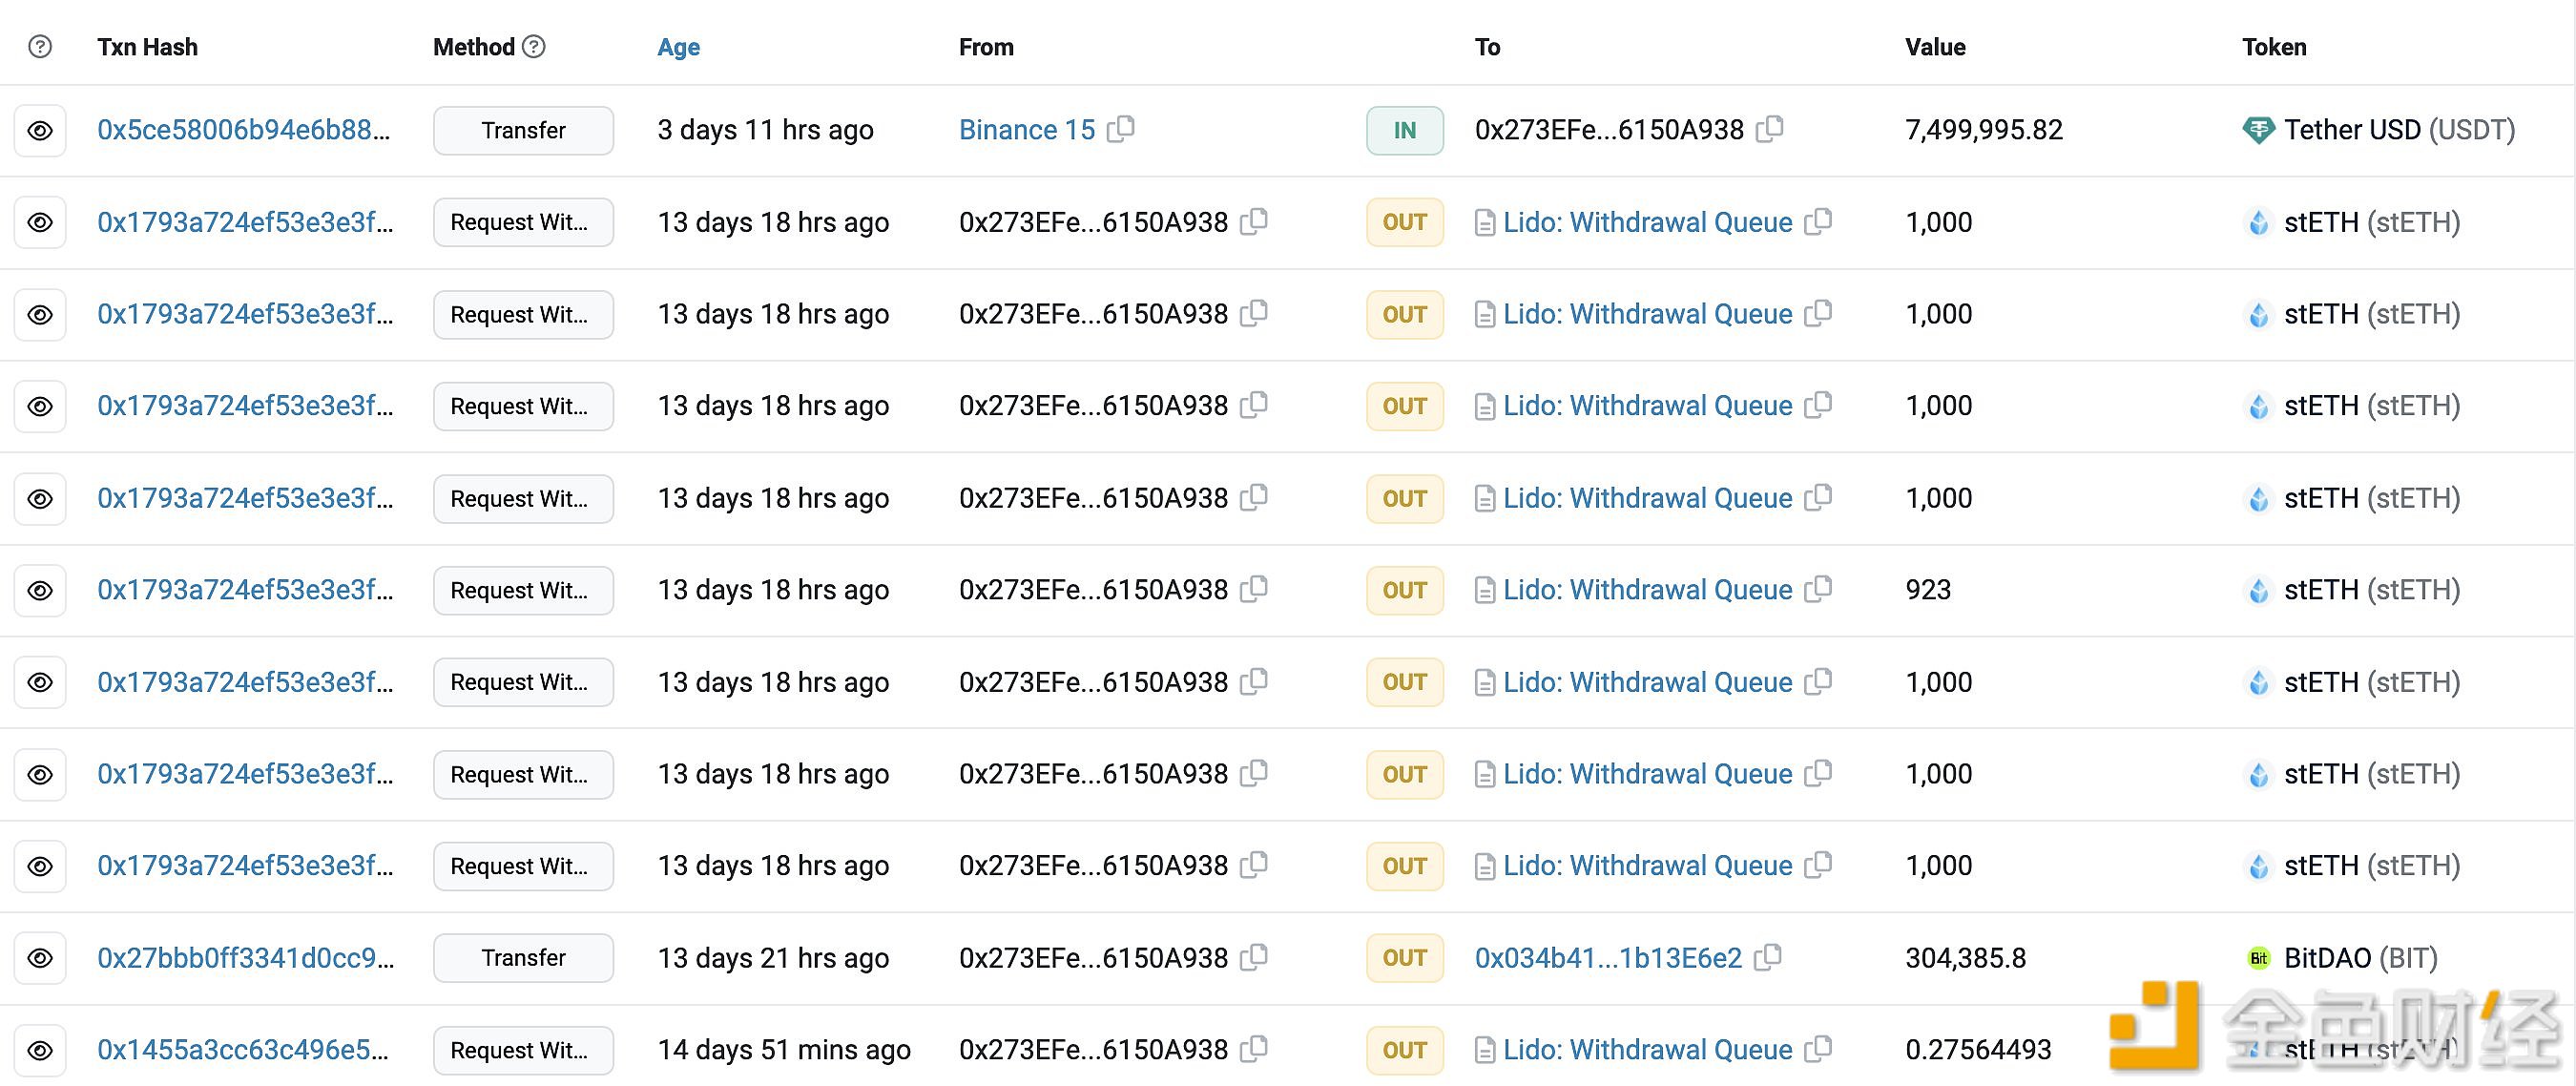Click Age header to switch time format

click(x=678, y=47)
